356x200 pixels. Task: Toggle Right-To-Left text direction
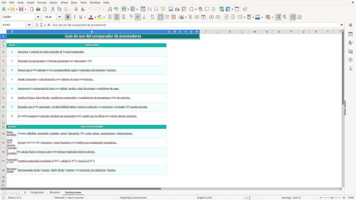click(x=285, y=17)
